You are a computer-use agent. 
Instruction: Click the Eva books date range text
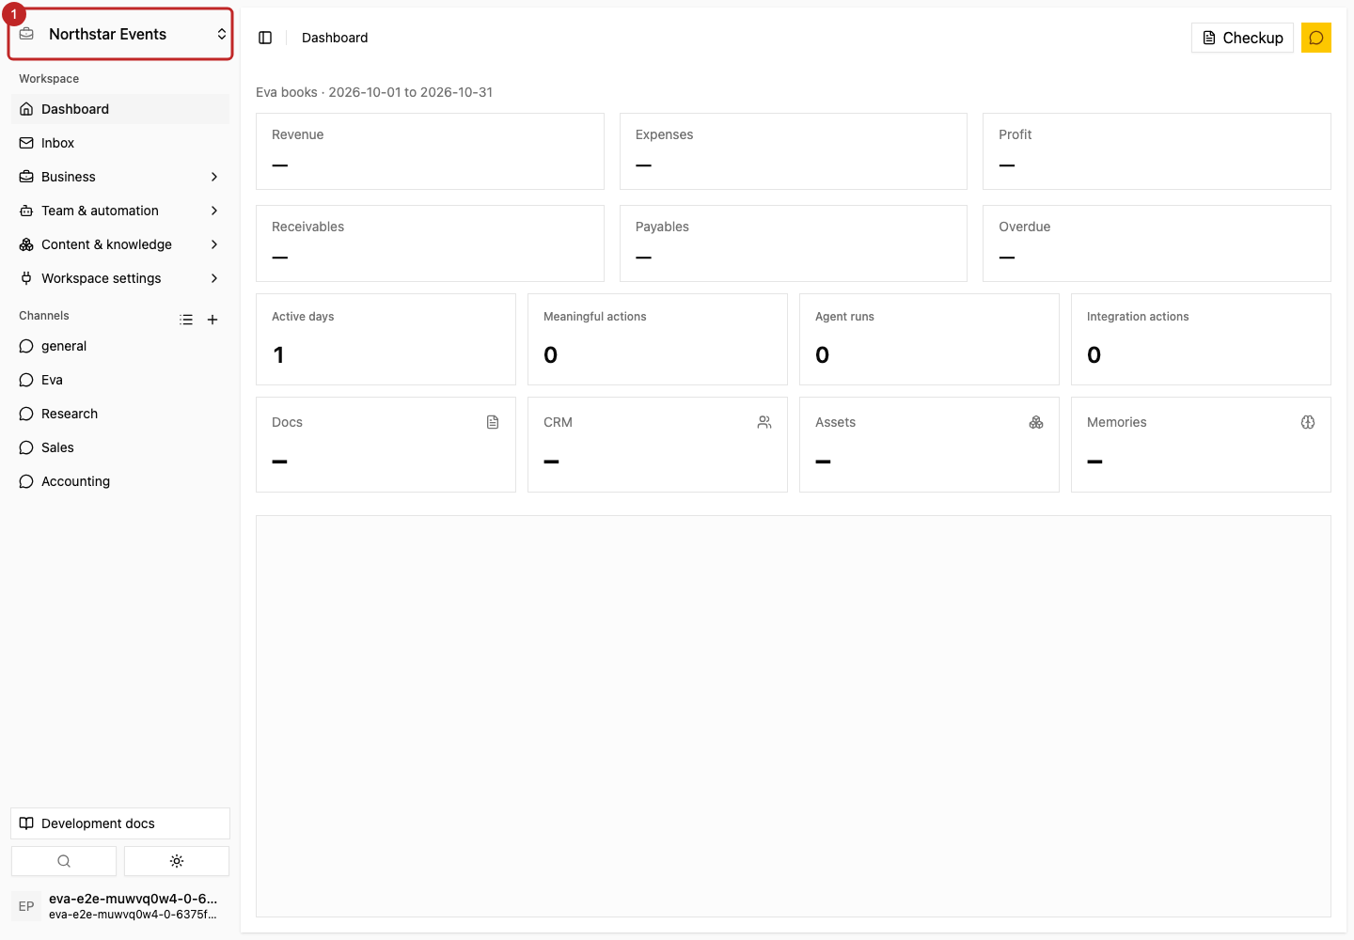point(374,92)
